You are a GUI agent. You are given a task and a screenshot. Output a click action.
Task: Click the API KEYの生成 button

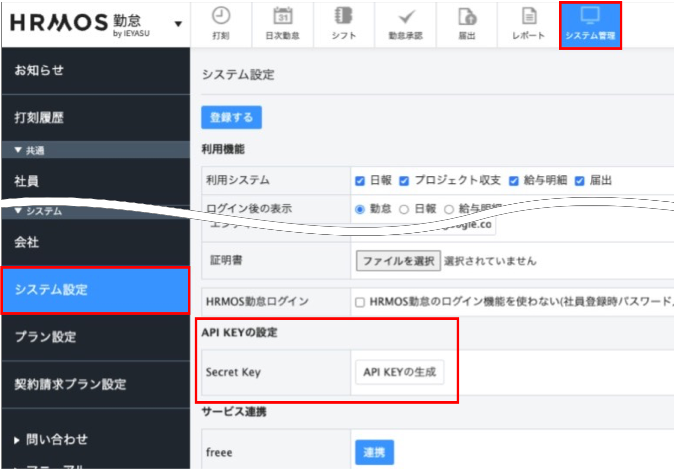[x=400, y=372]
